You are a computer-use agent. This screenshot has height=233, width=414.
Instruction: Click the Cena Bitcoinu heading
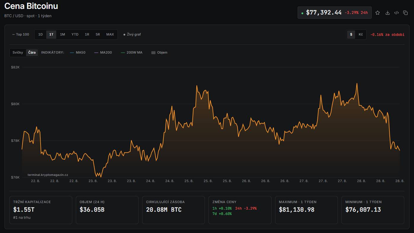pos(31,6)
